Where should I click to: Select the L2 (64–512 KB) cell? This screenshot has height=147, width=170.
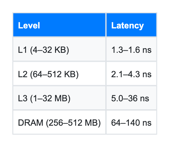[59, 73]
